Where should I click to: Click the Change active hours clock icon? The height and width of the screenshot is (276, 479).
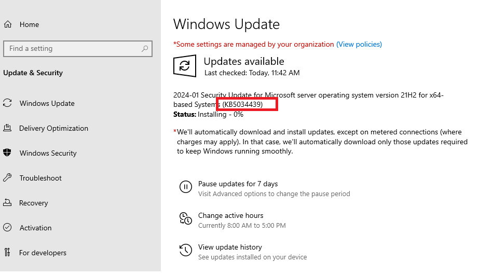[185, 218]
